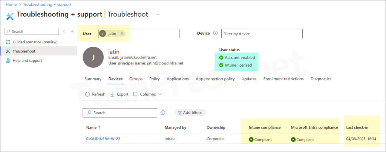386x152 pixels.
Task: Click the Corporate ownership cell
Action: tap(215, 139)
